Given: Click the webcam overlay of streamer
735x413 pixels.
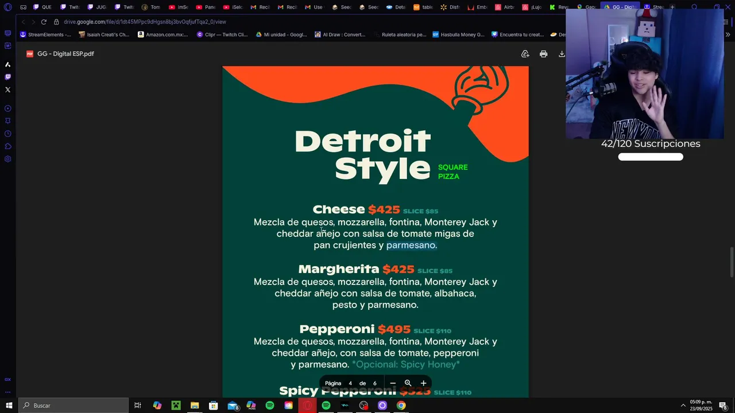Looking at the screenshot, I should 644,74.
